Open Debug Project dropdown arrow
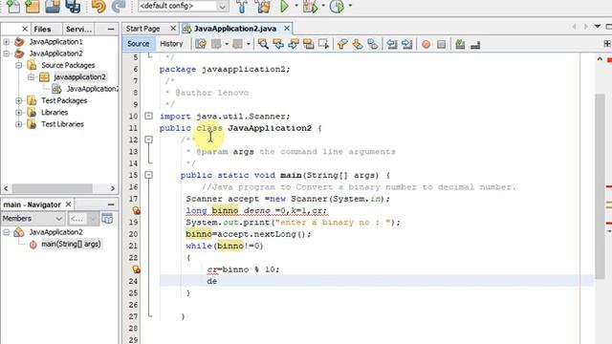Image resolution: width=612 pixels, height=344 pixels. [323, 6]
